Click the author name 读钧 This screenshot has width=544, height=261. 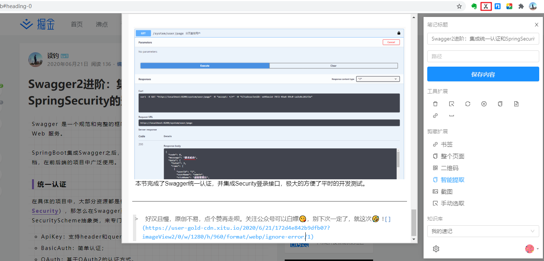coord(53,56)
